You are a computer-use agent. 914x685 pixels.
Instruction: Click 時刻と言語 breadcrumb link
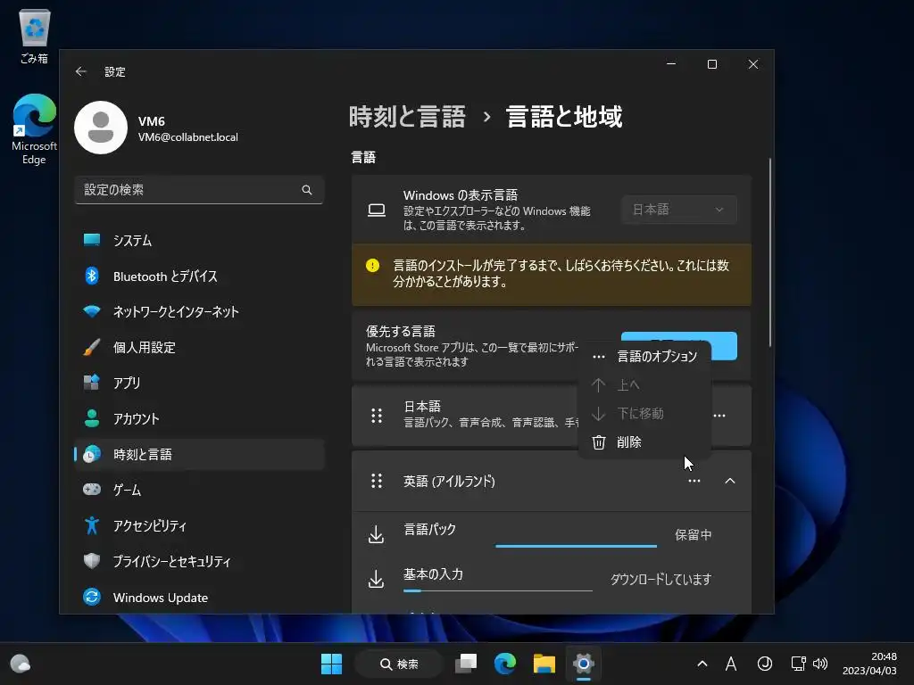407,117
